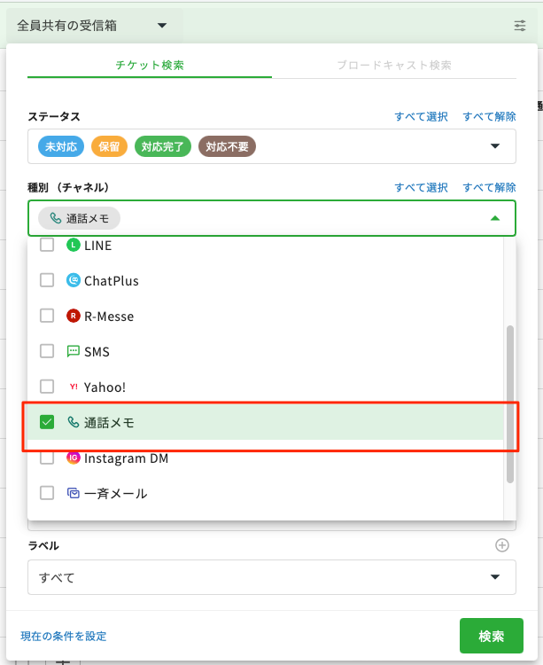Enable the ChatPlus checkbox
The height and width of the screenshot is (665, 543).
tap(48, 280)
